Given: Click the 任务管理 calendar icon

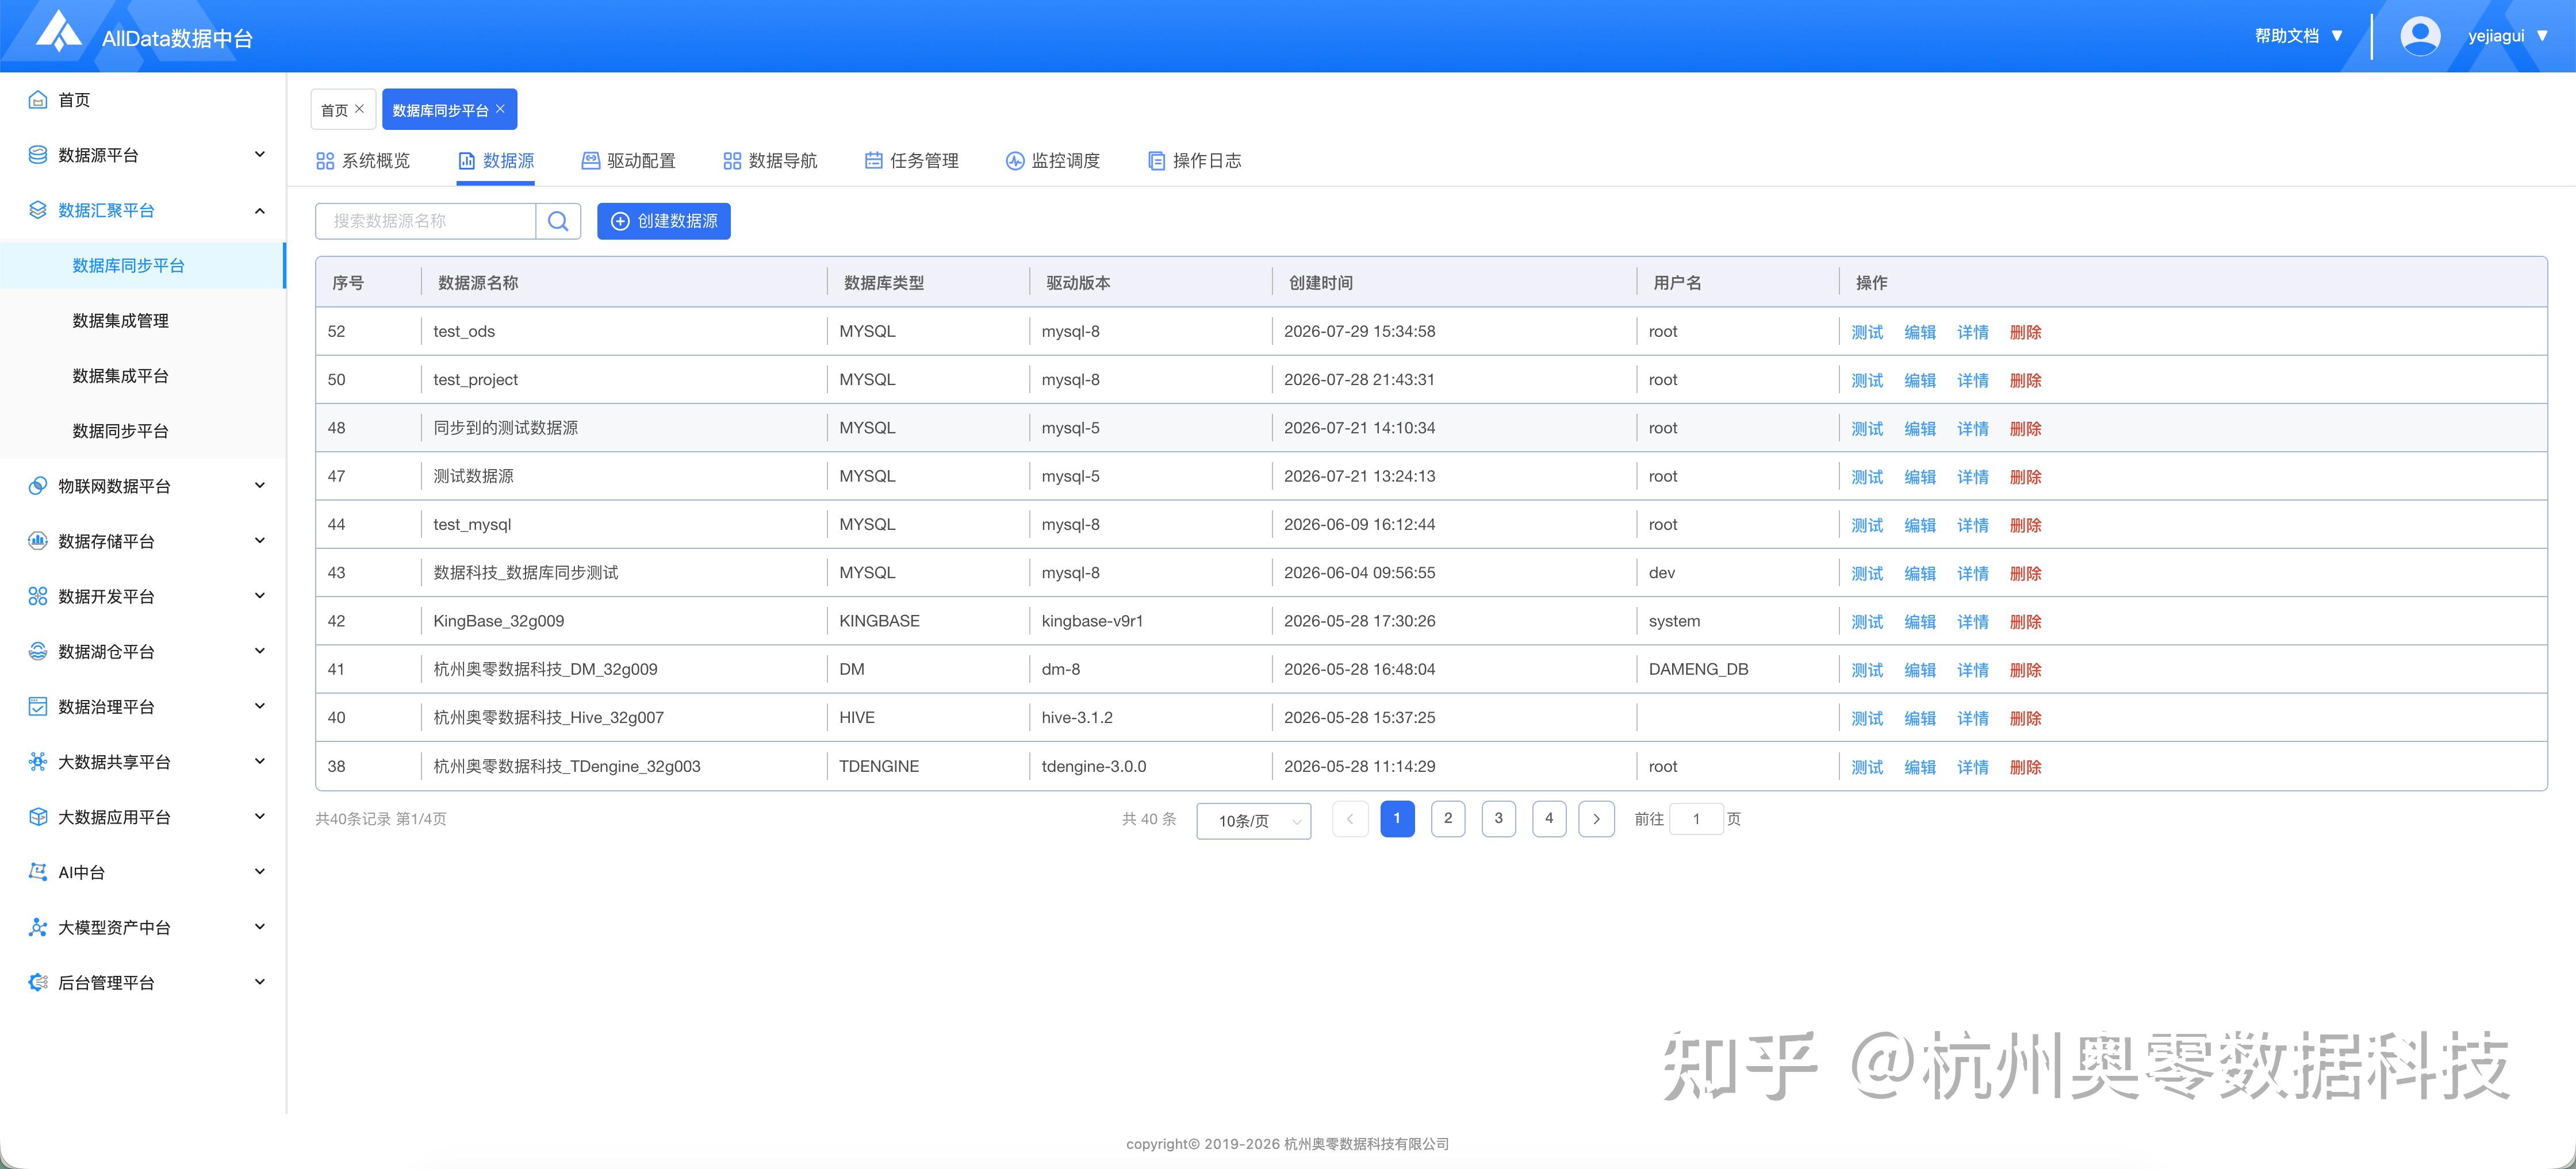Looking at the screenshot, I should [874, 161].
